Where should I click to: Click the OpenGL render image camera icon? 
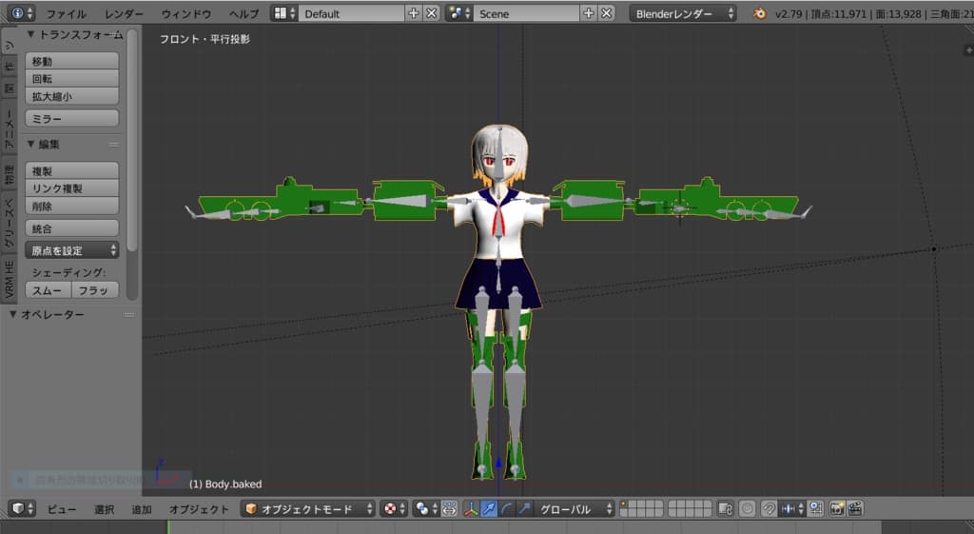click(837, 509)
